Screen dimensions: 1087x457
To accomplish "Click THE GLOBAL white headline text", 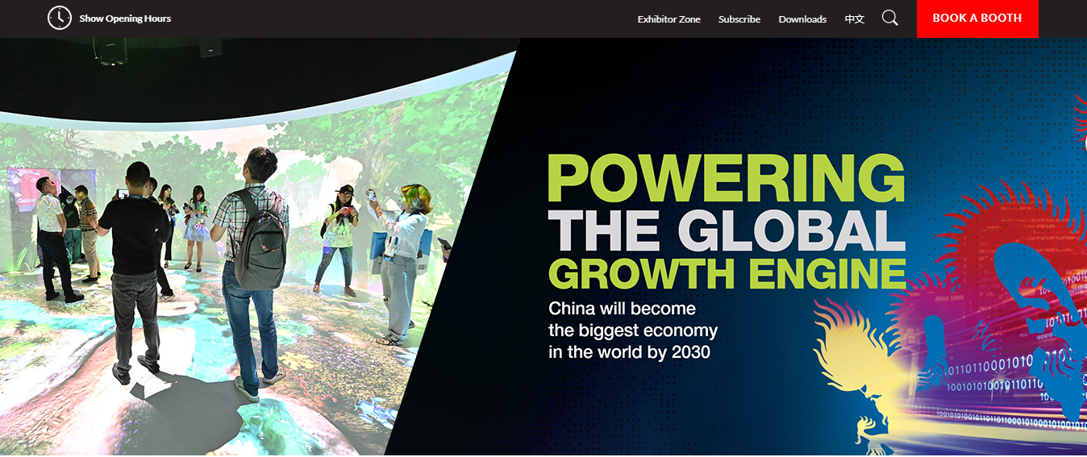I will pos(726,231).
